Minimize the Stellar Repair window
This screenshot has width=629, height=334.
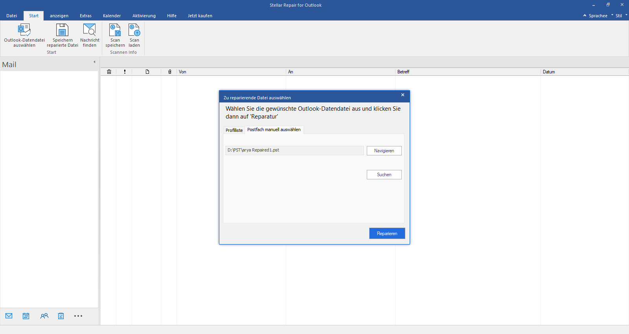(x=594, y=5)
